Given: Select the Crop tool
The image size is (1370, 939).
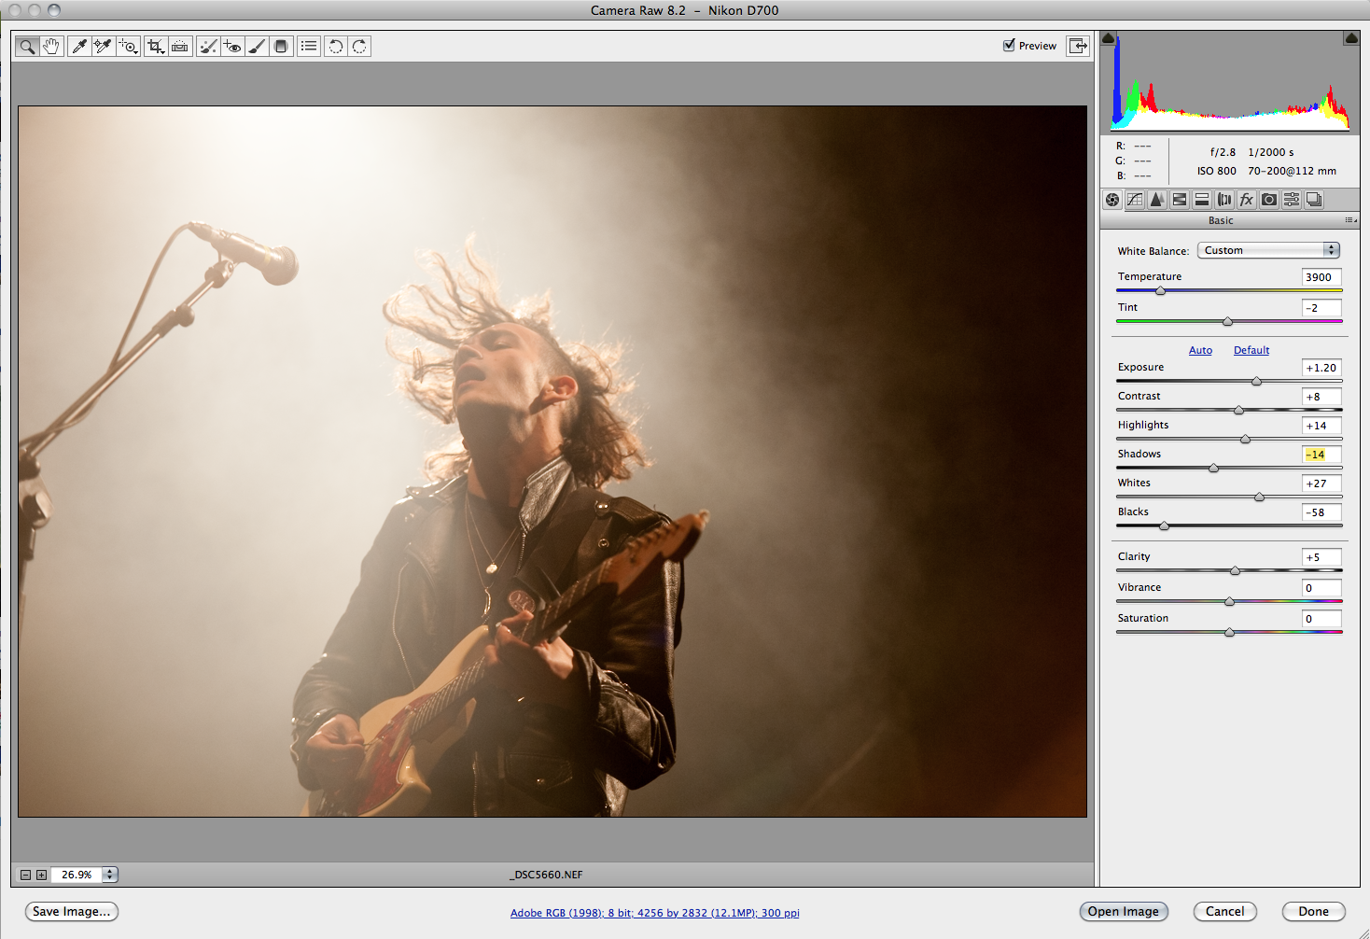Looking at the screenshot, I should click(156, 46).
